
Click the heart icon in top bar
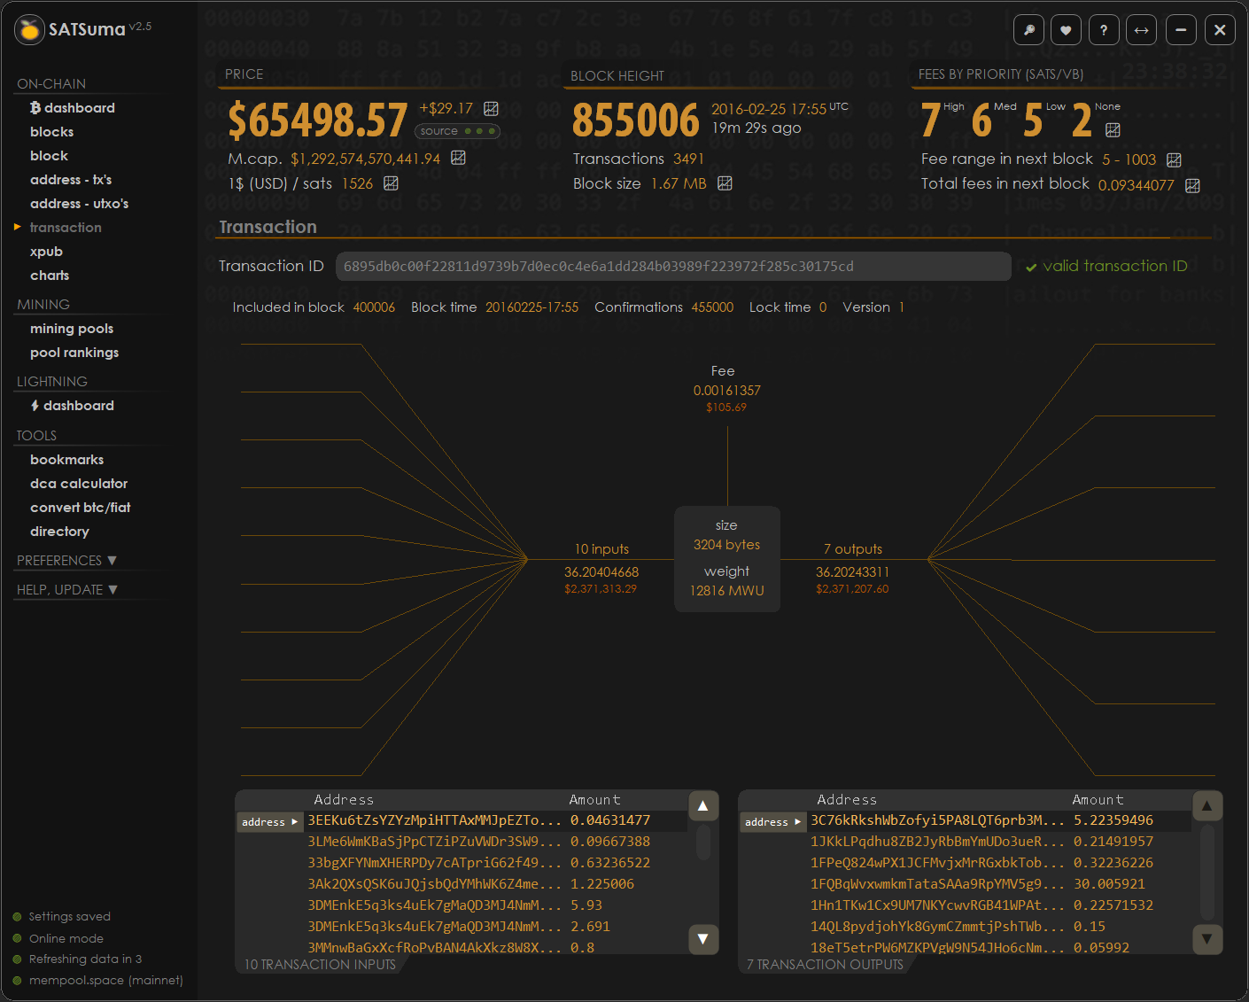click(1066, 30)
